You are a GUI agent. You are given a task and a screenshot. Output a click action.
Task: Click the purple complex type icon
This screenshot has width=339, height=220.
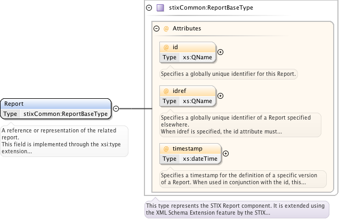pyautogui.click(x=160, y=8)
